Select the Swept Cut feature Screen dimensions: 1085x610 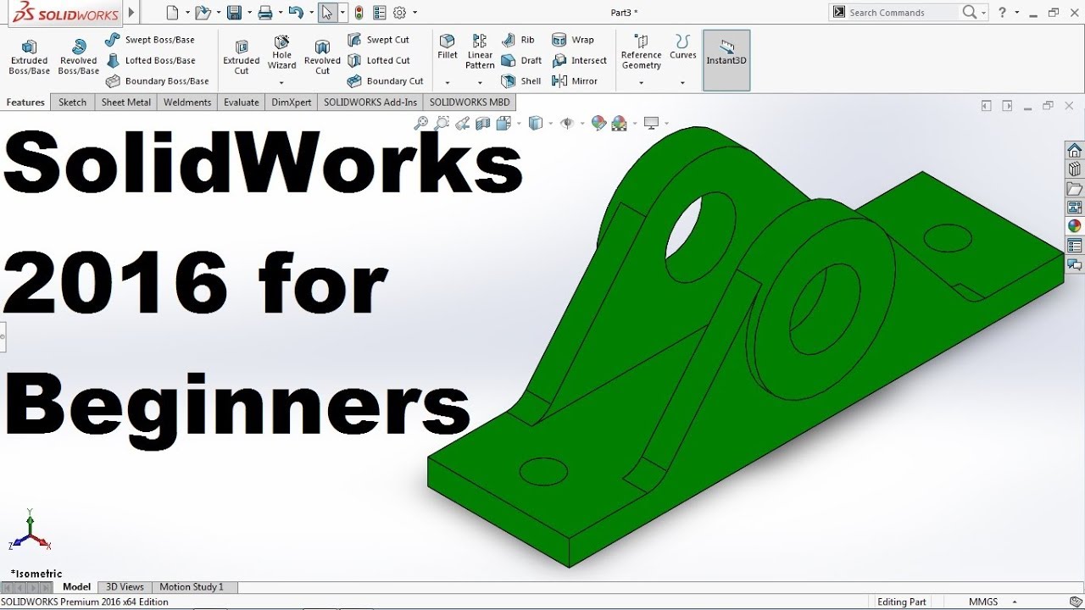378,40
